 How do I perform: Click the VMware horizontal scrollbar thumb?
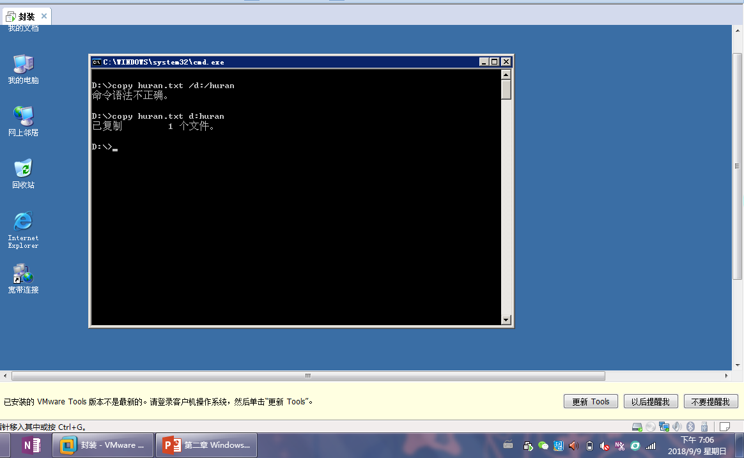coord(309,376)
